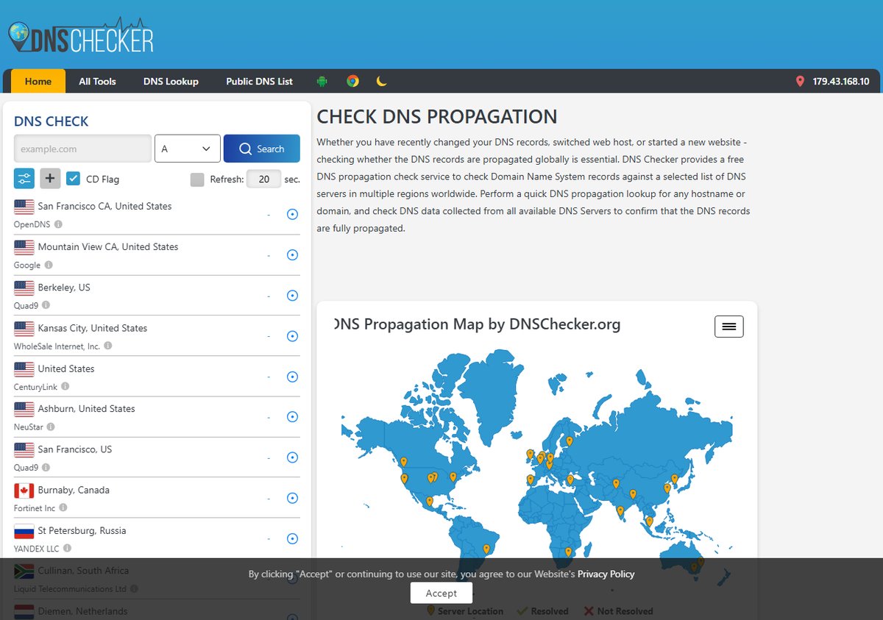Open the map hamburger menu
883x620 pixels.
(x=729, y=327)
